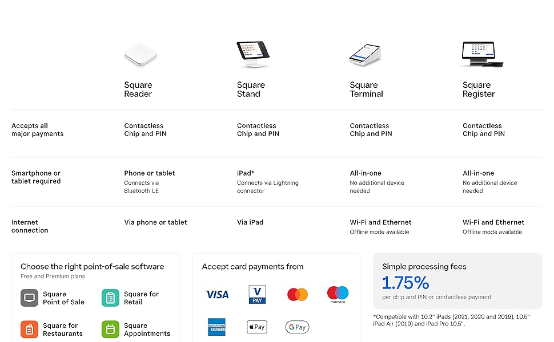The height and width of the screenshot is (342, 554).
Task: Click the Square Appointments calendar icon
Action: point(110,329)
